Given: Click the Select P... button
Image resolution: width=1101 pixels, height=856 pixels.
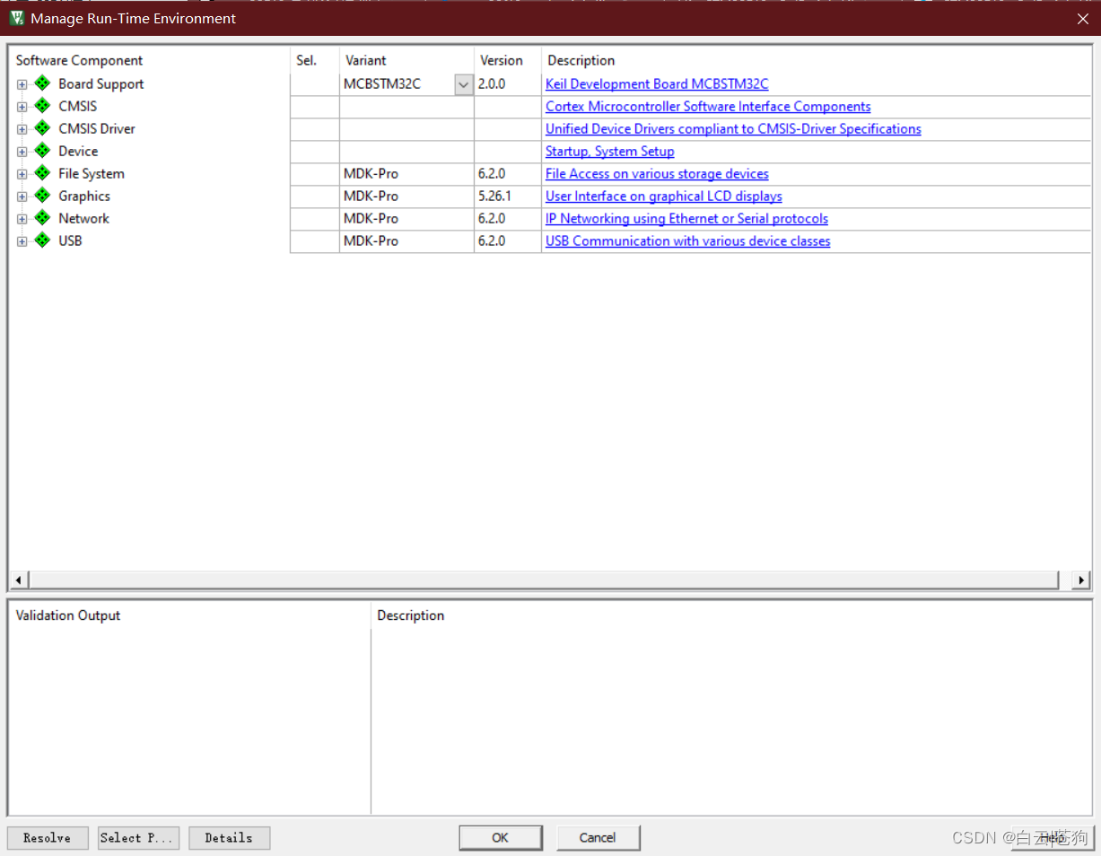Looking at the screenshot, I should [x=139, y=838].
